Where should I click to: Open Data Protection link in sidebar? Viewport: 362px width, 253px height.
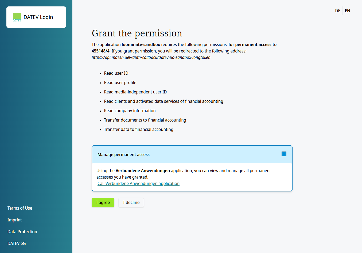click(x=22, y=232)
